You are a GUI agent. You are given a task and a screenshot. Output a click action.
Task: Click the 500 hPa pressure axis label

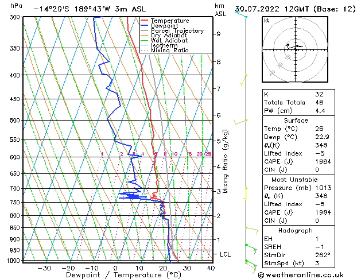pos(15,121)
